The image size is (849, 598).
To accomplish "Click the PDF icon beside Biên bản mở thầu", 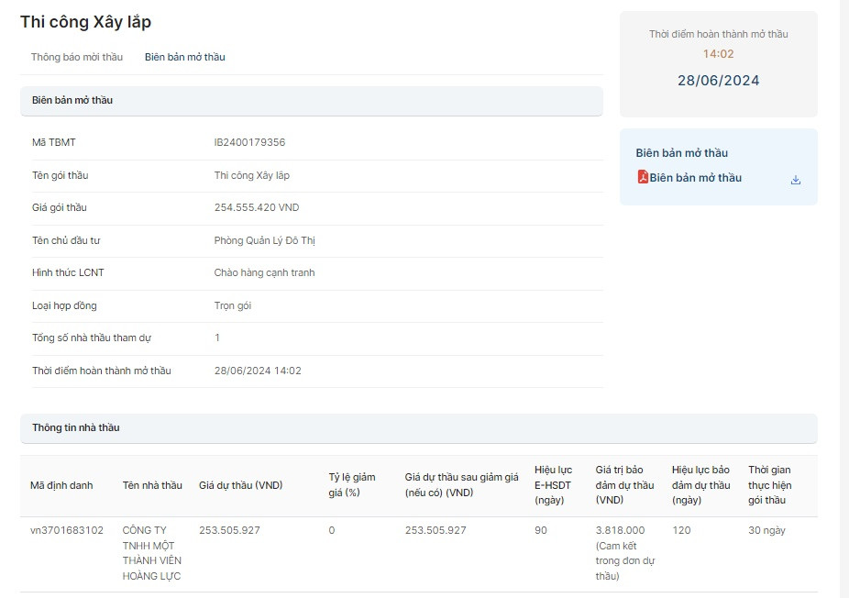I will (643, 177).
